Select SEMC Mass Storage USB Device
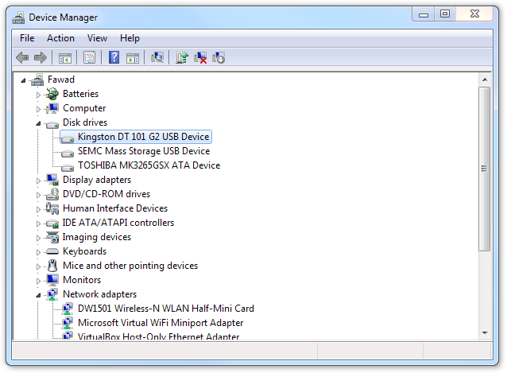This screenshot has width=507, height=373. [x=143, y=151]
